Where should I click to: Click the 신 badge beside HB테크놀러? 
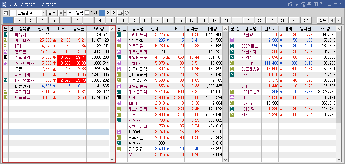(232, 92)
